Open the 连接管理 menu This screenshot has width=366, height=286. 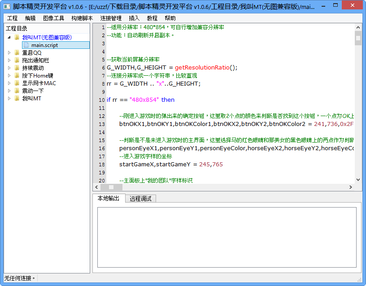(111, 18)
